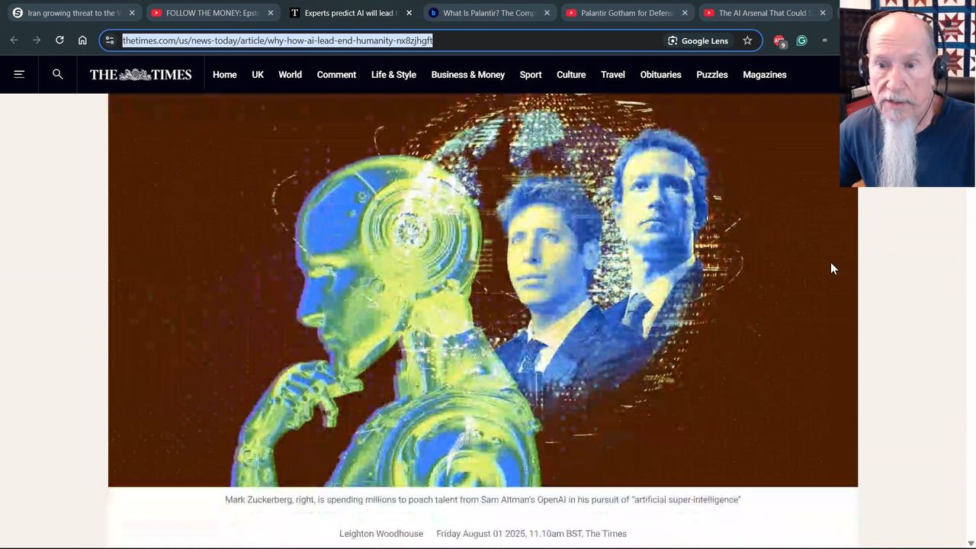Open Google Lens in address bar
The image size is (976, 549).
(x=698, y=40)
